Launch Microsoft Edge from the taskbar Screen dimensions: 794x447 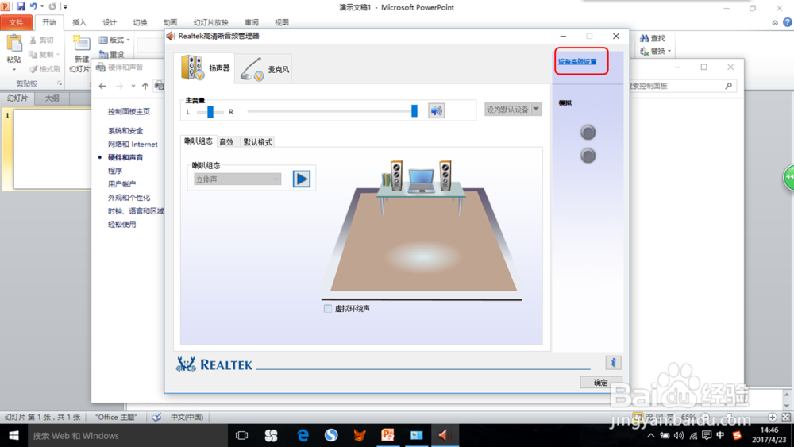point(303,435)
